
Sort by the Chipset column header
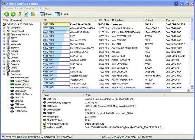point(154,20)
